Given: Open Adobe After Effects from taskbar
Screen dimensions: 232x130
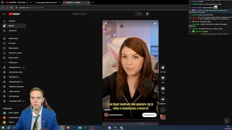Looking at the screenshot, I should click(74, 127).
